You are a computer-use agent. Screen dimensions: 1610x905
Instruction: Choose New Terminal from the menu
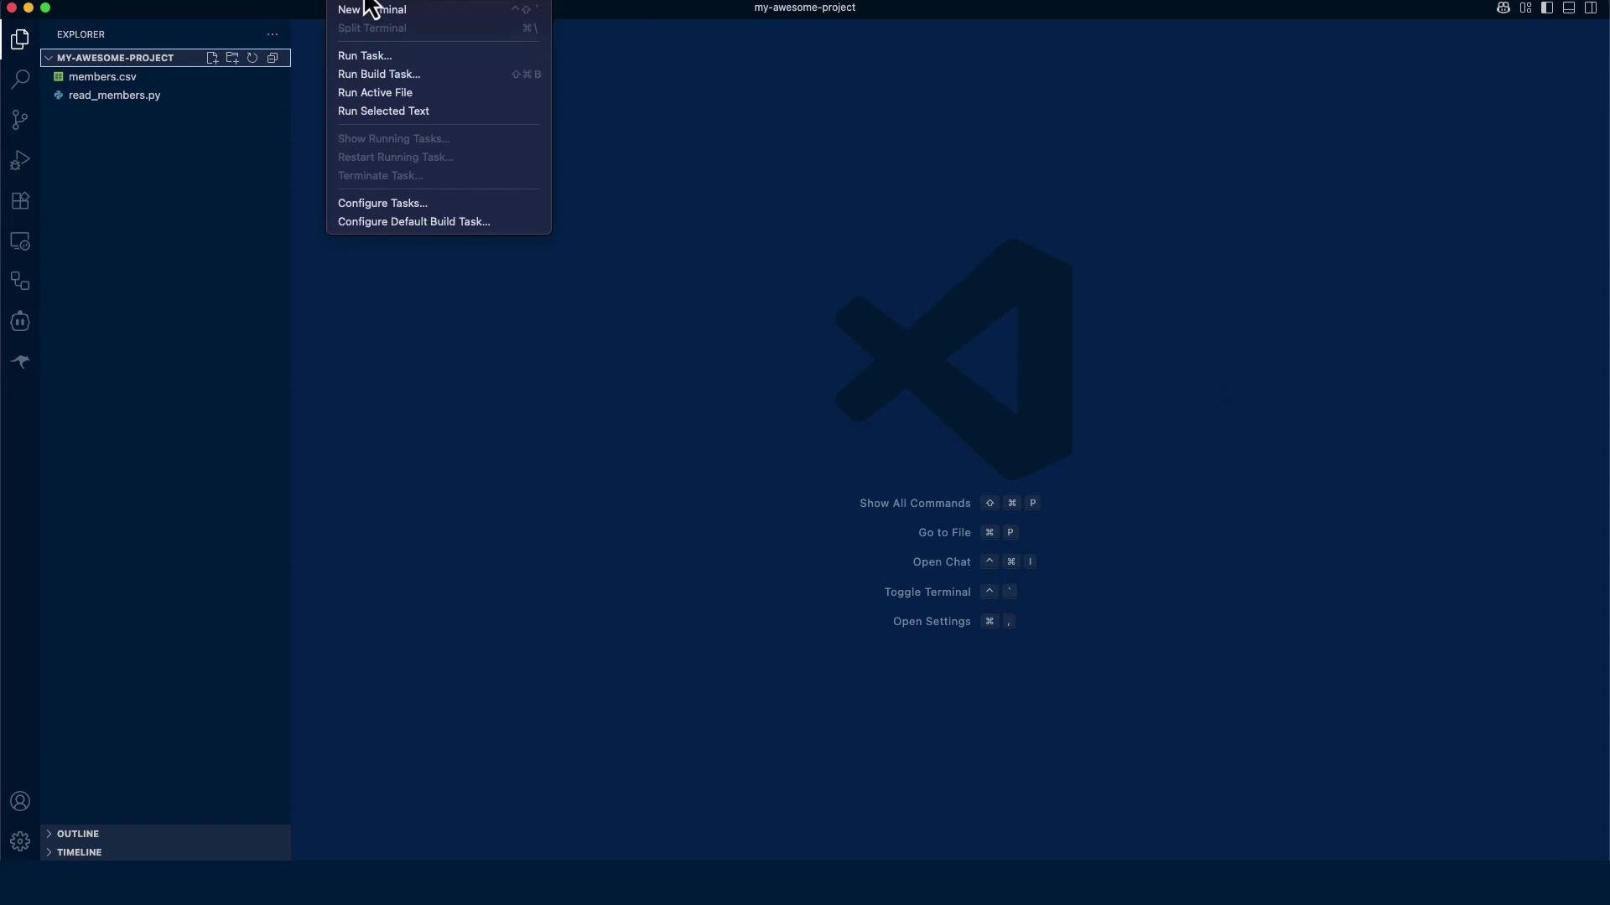pyautogui.click(x=439, y=9)
